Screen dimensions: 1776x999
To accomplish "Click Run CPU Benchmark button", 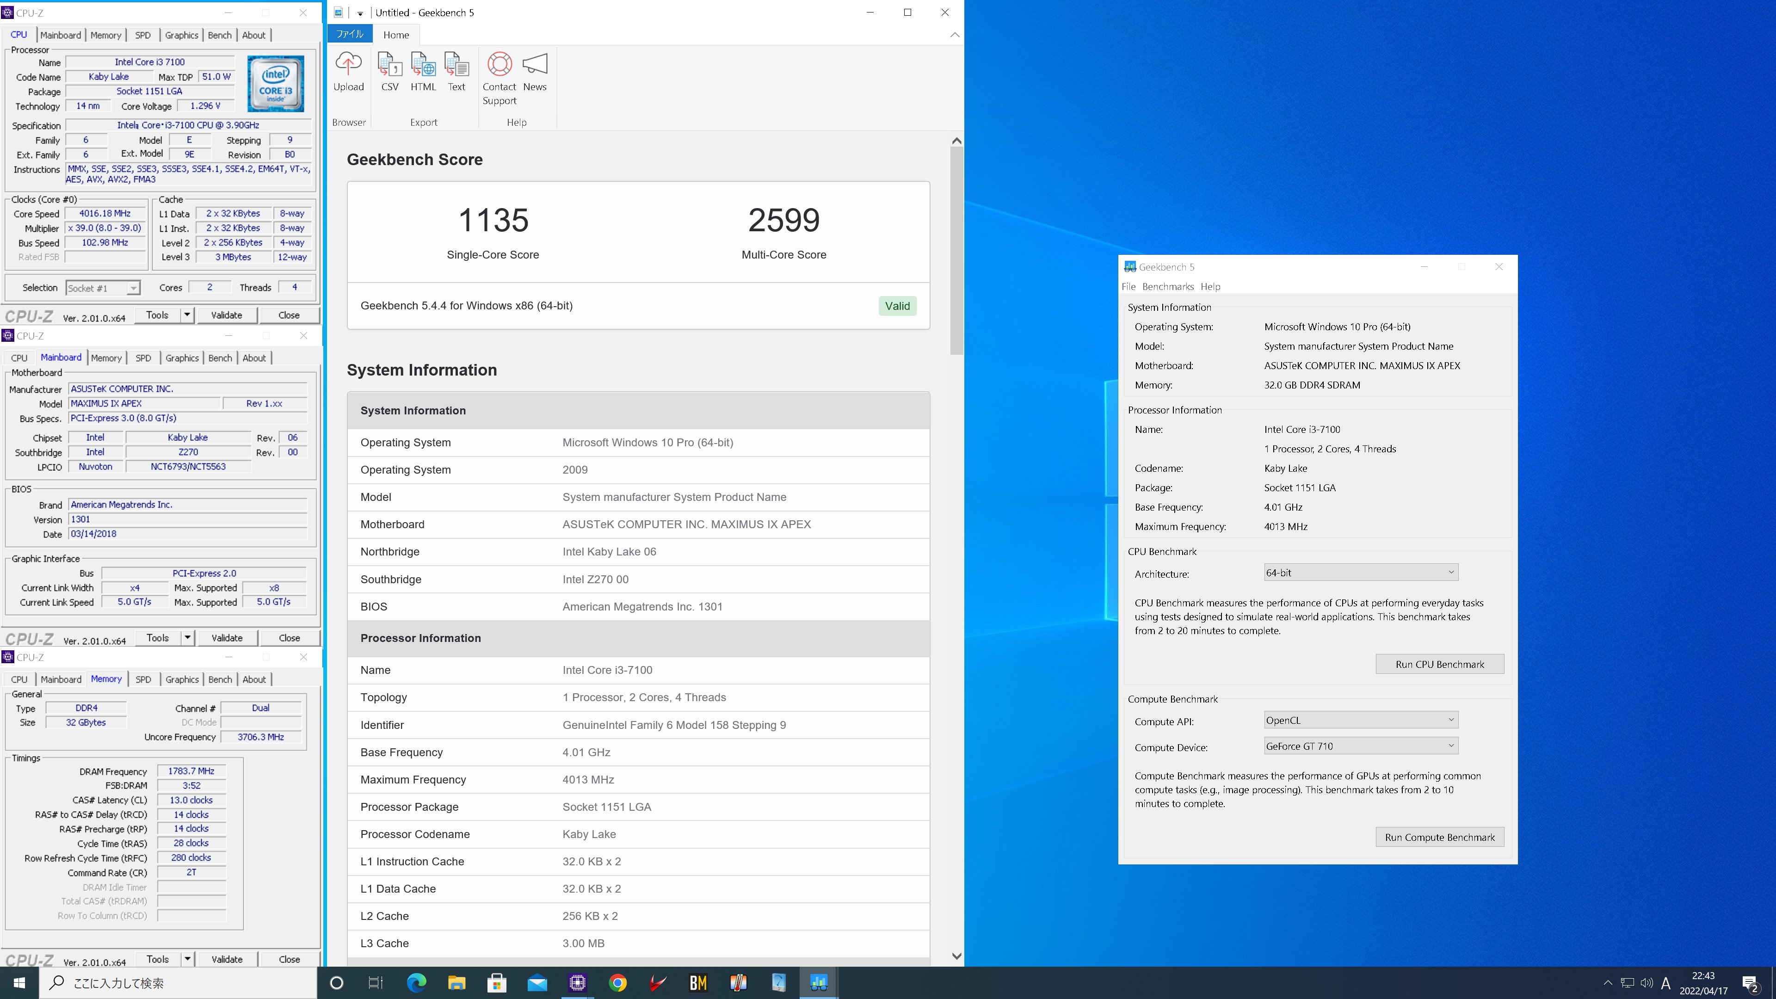I will point(1440,664).
